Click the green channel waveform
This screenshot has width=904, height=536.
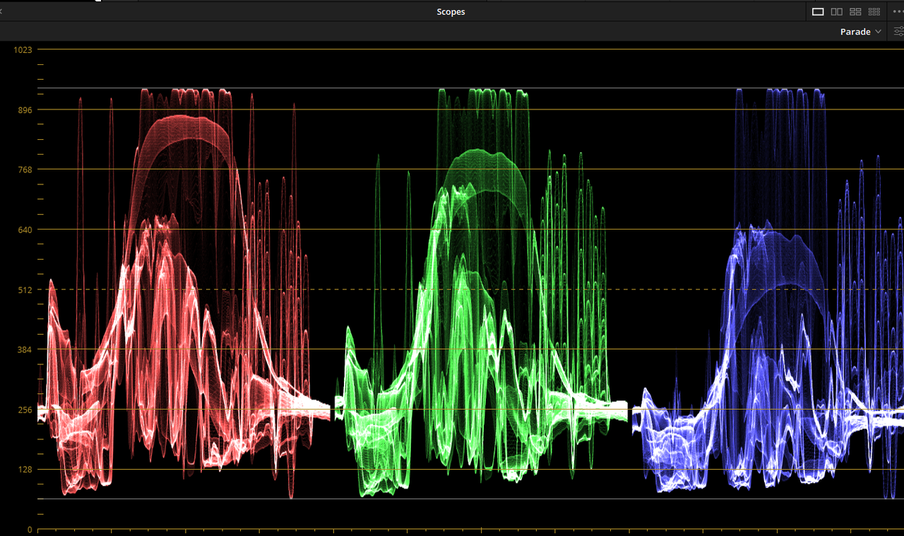[480, 293]
